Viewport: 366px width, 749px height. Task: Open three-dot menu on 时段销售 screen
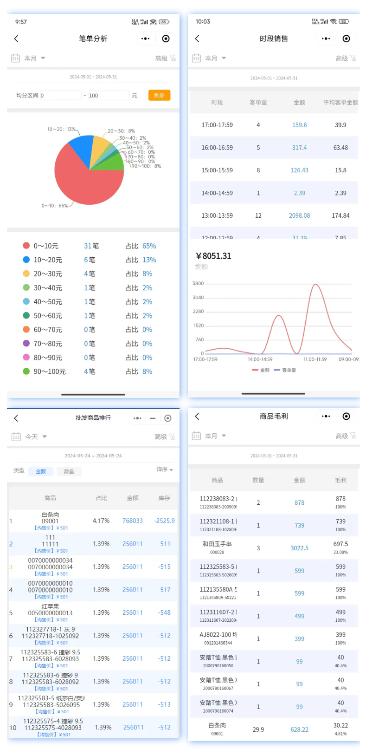pyautogui.click(x=326, y=39)
